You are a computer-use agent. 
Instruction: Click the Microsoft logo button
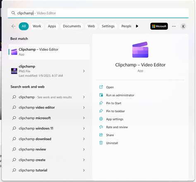coord(159,26)
